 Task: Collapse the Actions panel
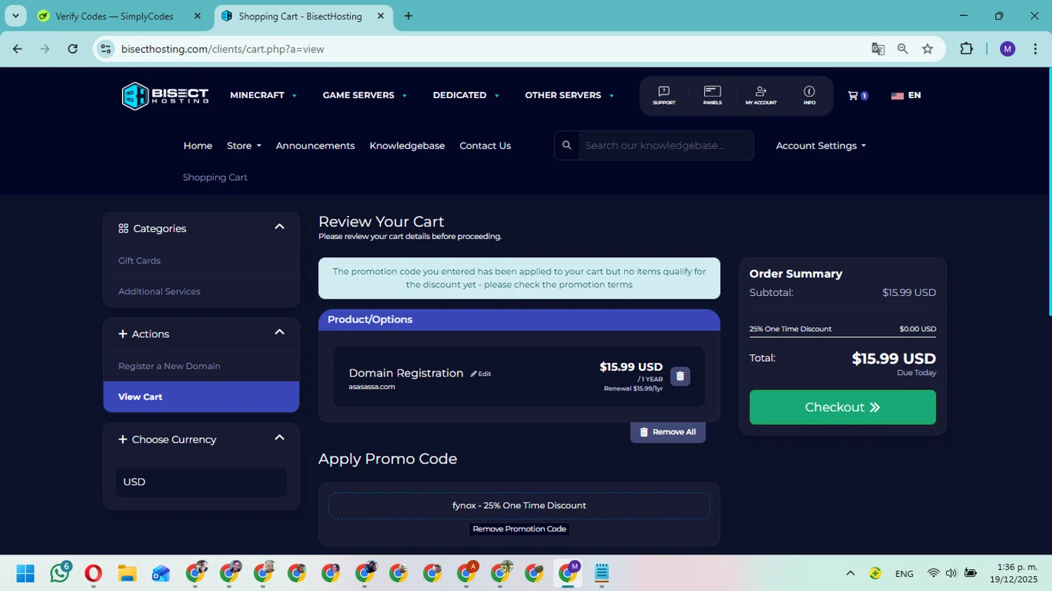point(279,332)
